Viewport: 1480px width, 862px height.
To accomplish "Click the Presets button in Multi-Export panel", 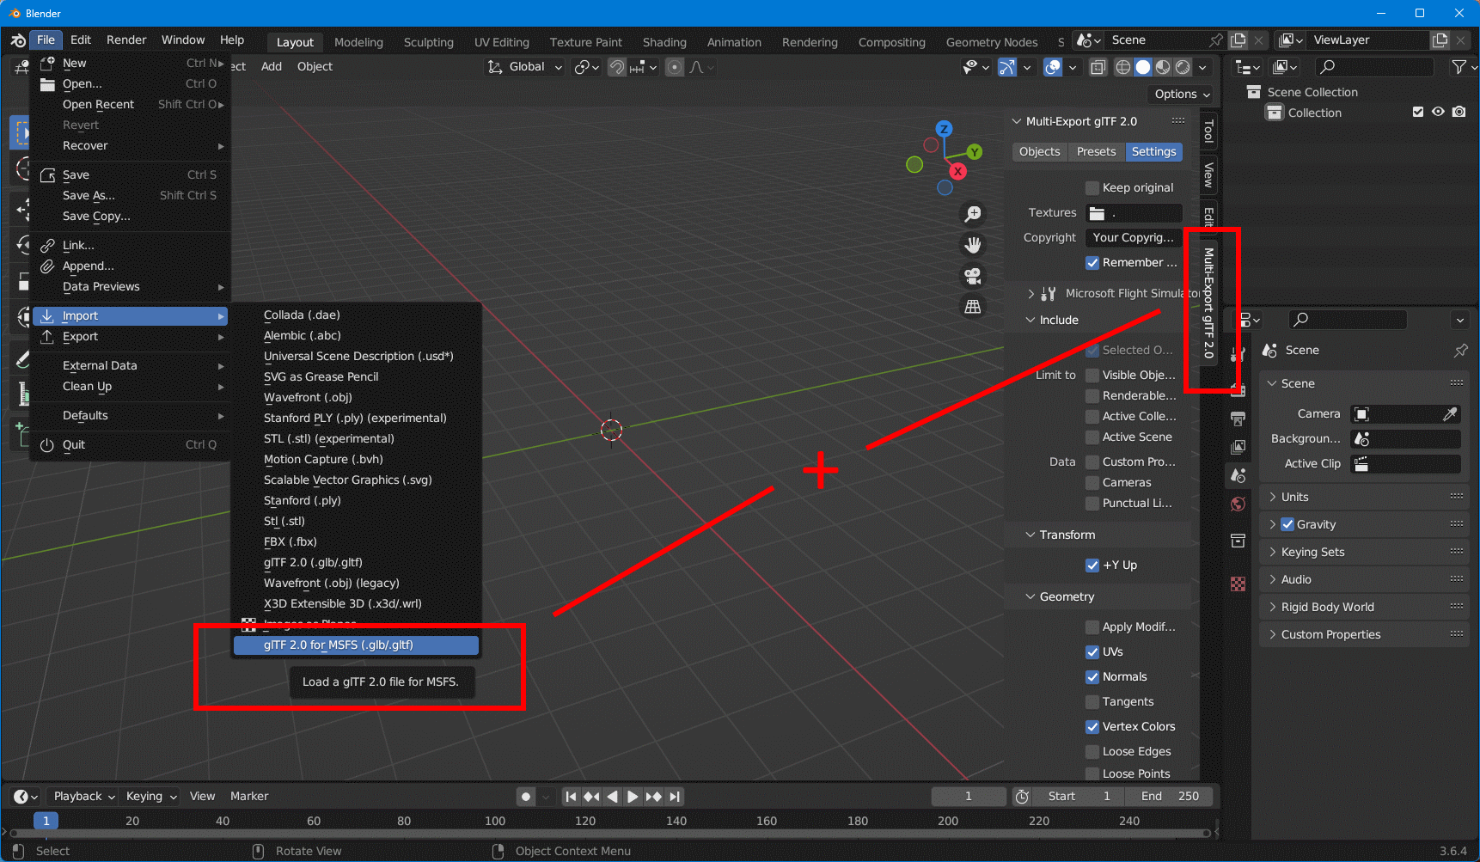I will click(1095, 151).
